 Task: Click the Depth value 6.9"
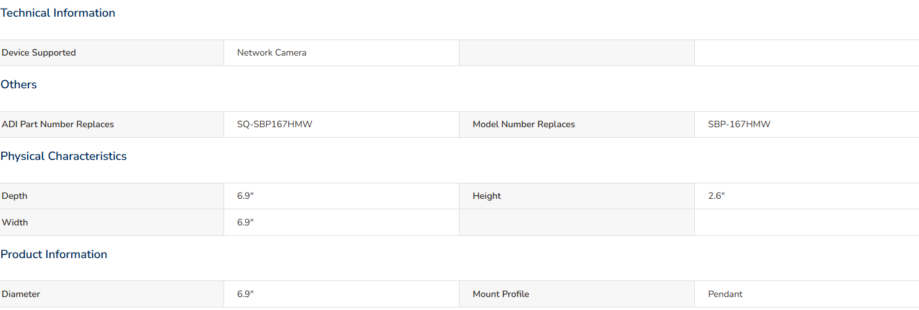[x=246, y=196]
